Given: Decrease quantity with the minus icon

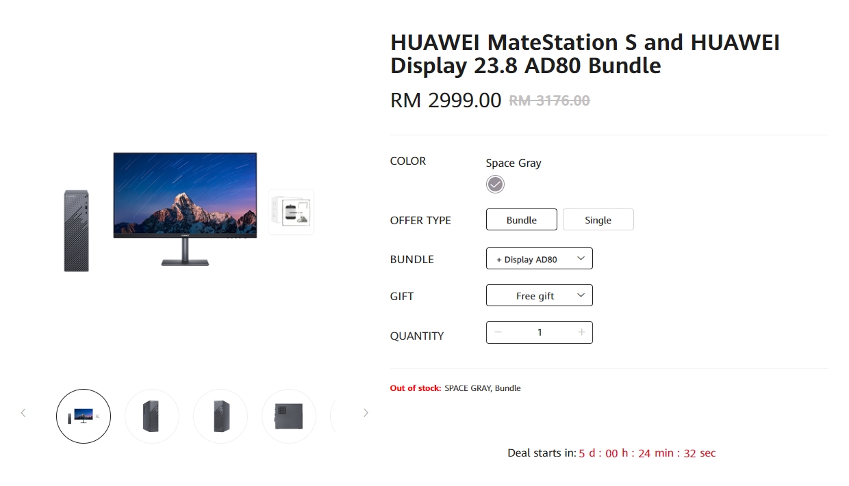Looking at the screenshot, I should click(498, 332).
